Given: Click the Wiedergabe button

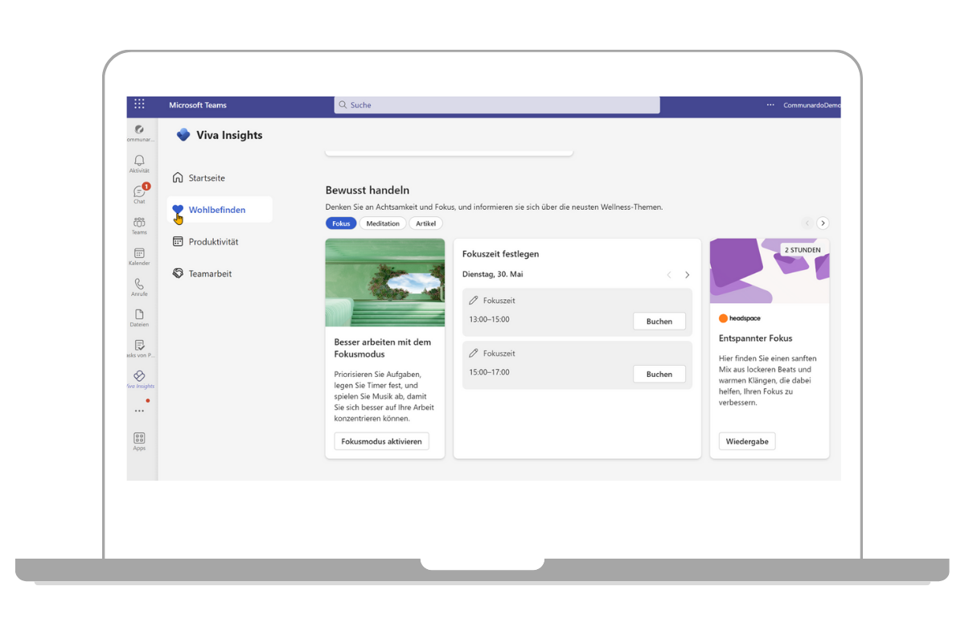Looking at the screenshot, I should pos(747,441).
